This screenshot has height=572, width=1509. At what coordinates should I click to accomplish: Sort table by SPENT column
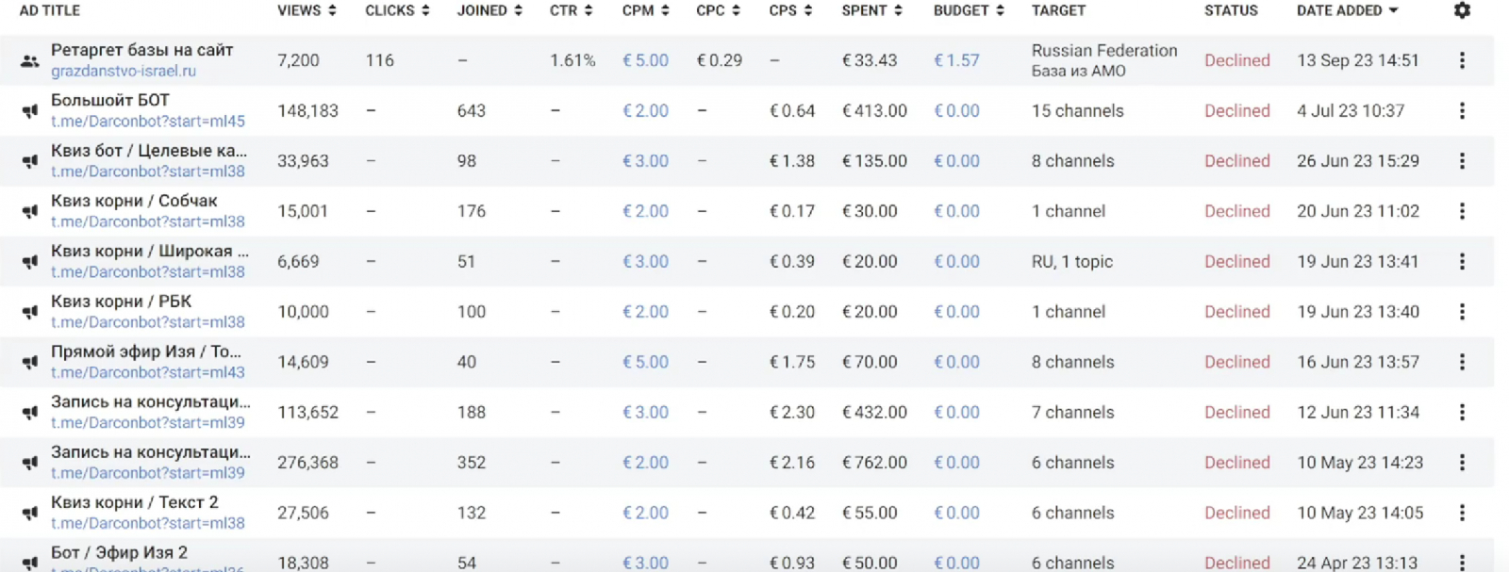coord(871,10)
